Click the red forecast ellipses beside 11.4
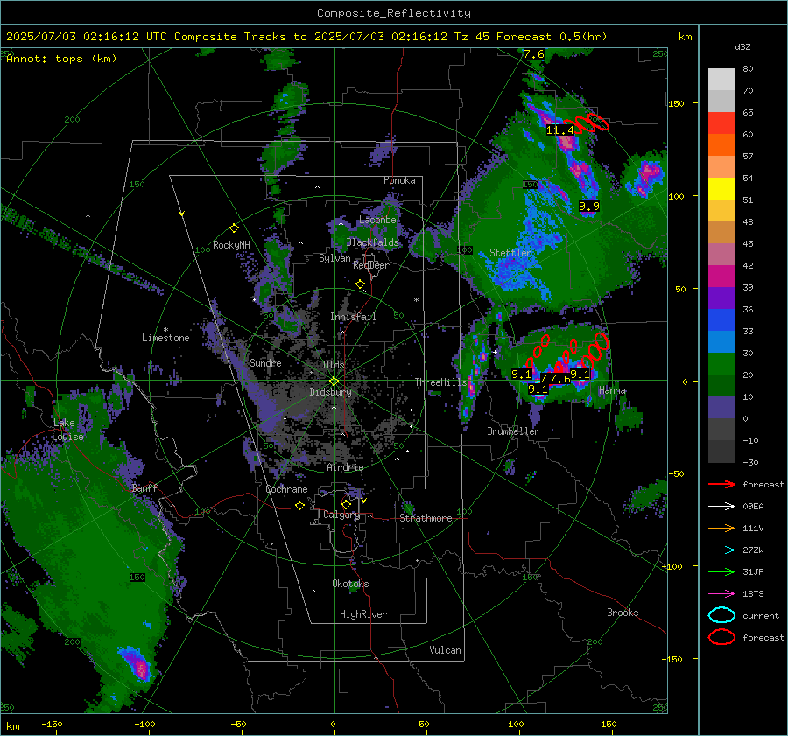Screen dimensions: 788x736 587,123
